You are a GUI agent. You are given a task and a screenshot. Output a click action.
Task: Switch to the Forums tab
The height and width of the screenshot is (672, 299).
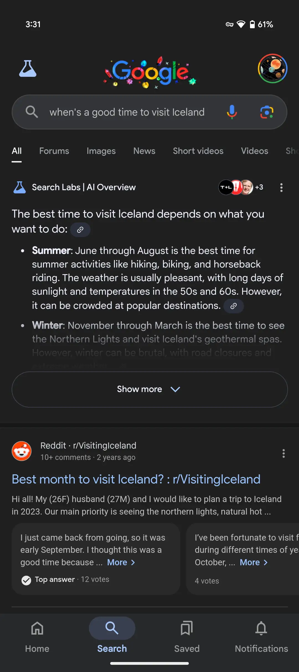click(x=54, y=151)
